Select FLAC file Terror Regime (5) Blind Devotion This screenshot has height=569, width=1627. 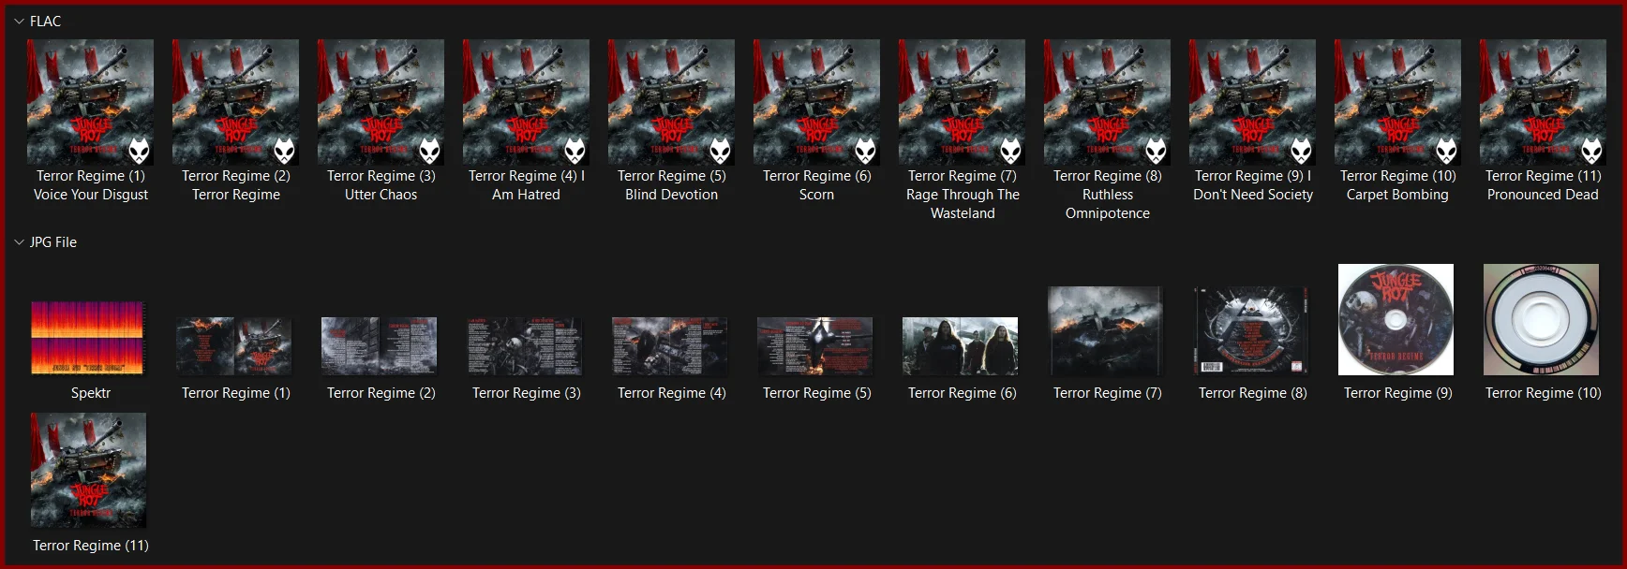[x=671, y=102]
